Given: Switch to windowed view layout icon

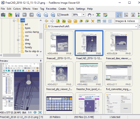Looking at the screenshot, I should pyautogui.click(x=126, y=15).
